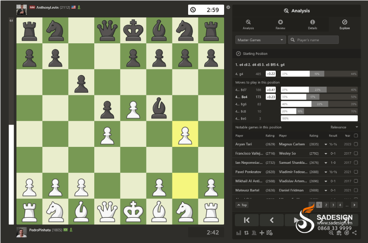Share the game with the share icon
The image size is (368, 243).
pos(354,233)
